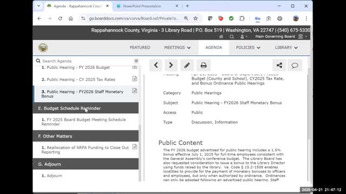Open the tab search dropdown arrow
This screenshot has height=194, width=346.
(38, 6)
